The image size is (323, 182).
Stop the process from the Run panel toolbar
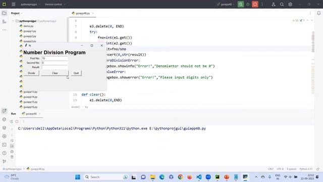(x=17, y=121)
